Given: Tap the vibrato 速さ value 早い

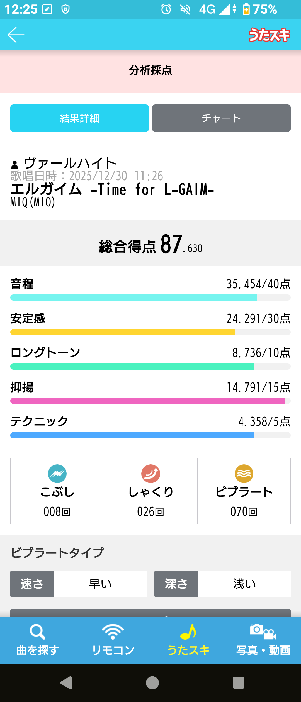Looking at the screenshot, I should tap(100, 584).
